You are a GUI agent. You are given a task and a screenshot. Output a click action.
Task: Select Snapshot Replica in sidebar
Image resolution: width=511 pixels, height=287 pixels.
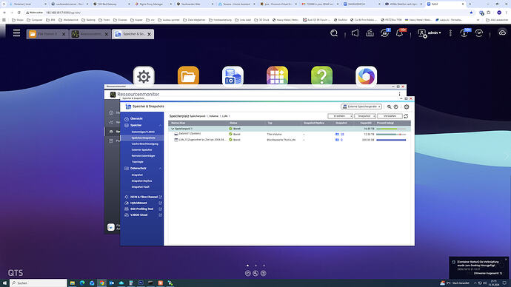coord(141,181)
